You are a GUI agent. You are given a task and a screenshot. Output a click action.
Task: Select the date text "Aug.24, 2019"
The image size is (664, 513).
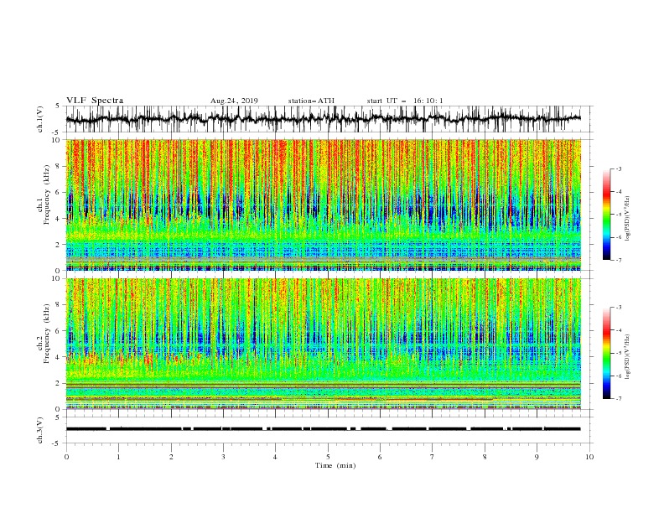[234, 101]
